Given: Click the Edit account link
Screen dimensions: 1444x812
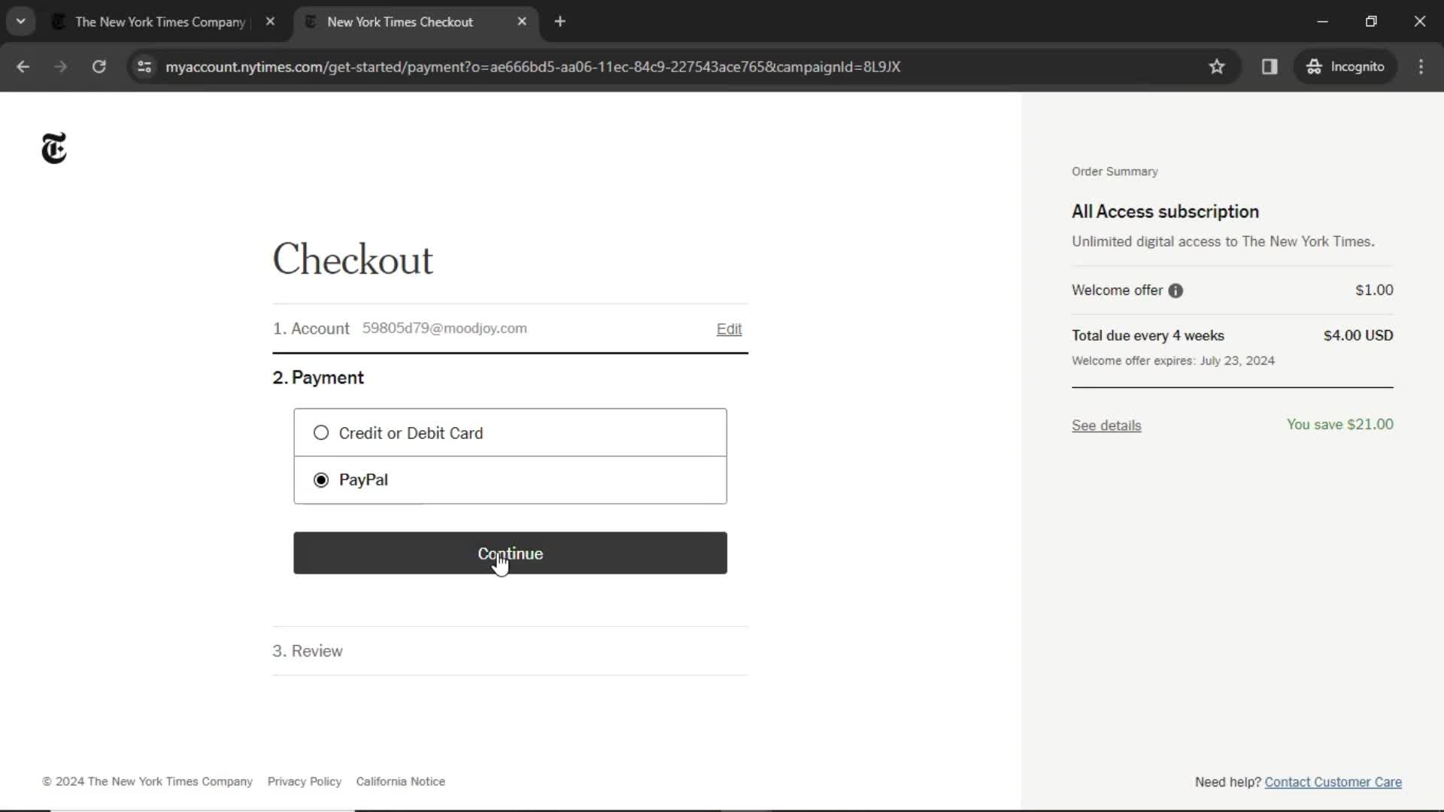Looking at the screenshot, I should coord(729,328).
